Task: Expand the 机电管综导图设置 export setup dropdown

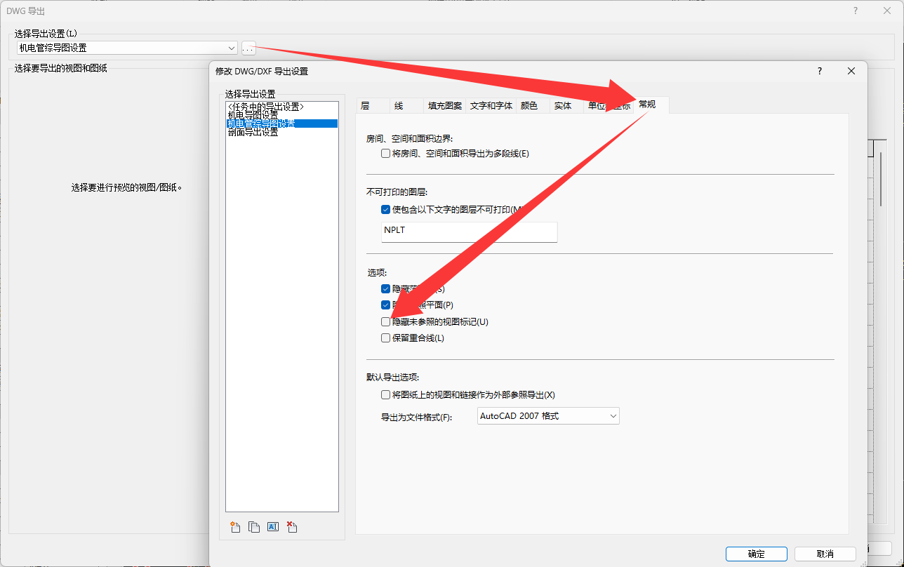Action: (x=128, y=48)
